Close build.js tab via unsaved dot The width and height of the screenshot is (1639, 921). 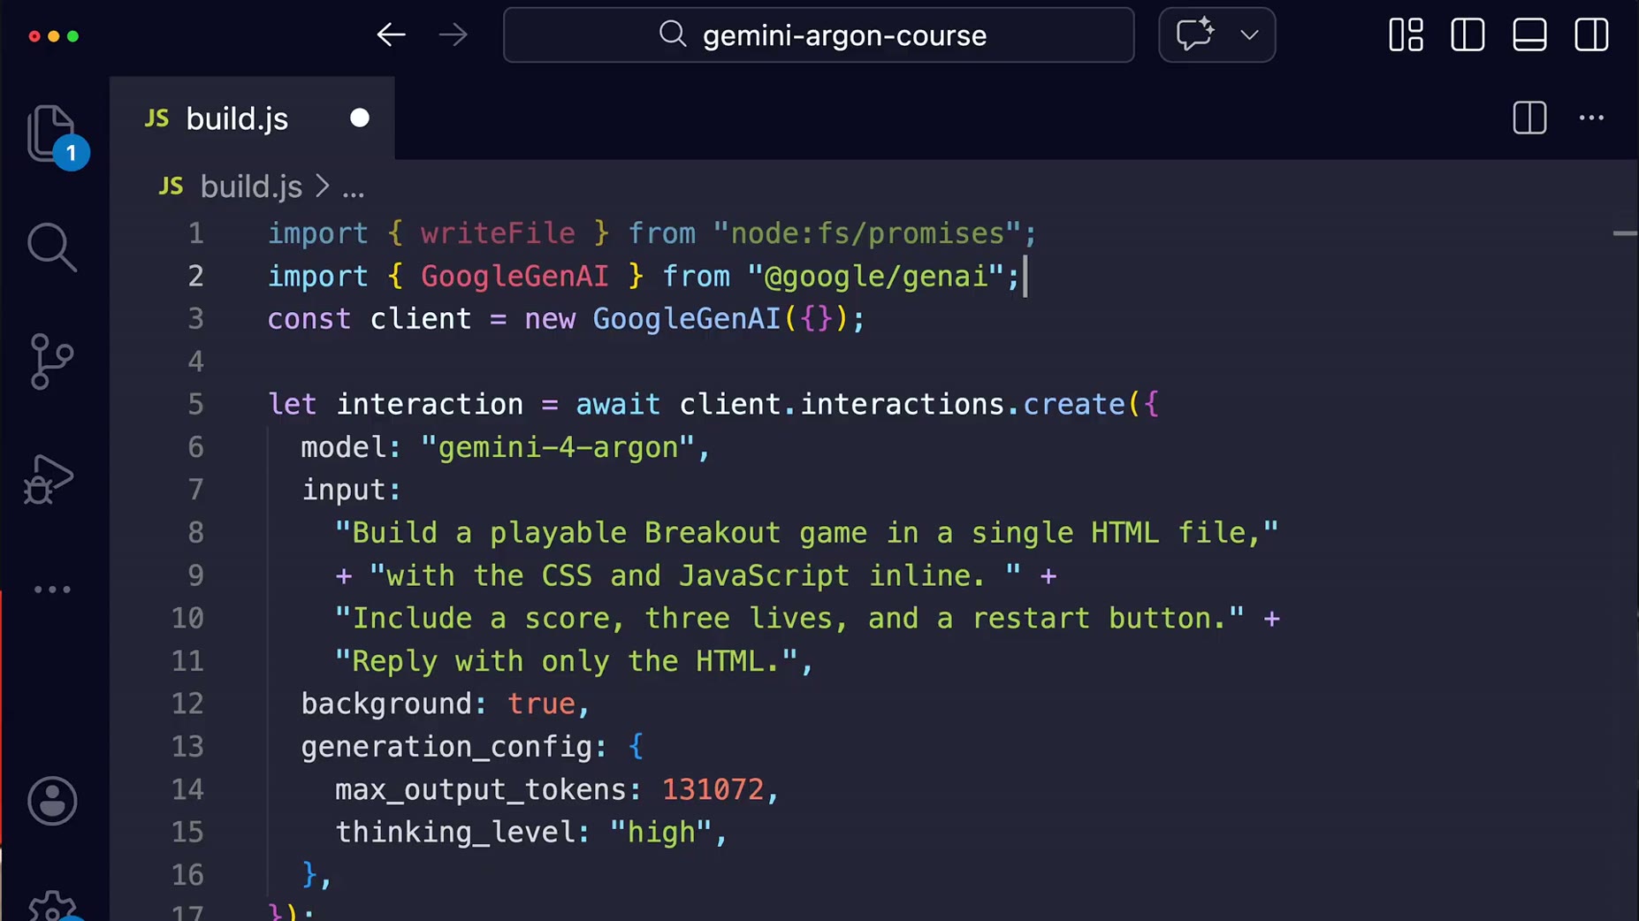tap(359, 118)
